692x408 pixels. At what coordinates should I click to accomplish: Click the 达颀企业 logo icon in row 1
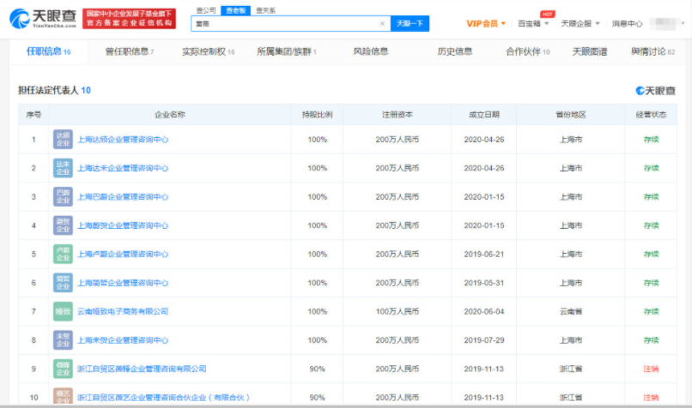(x=64, y=139)
